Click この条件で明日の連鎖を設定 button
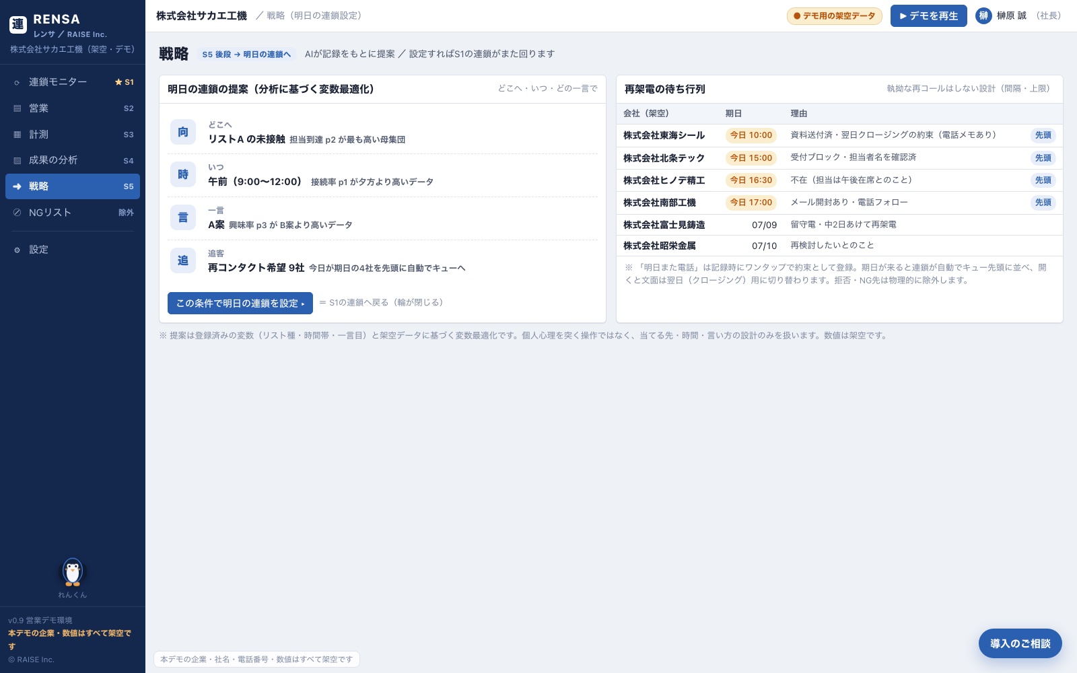 coord(240,304)
